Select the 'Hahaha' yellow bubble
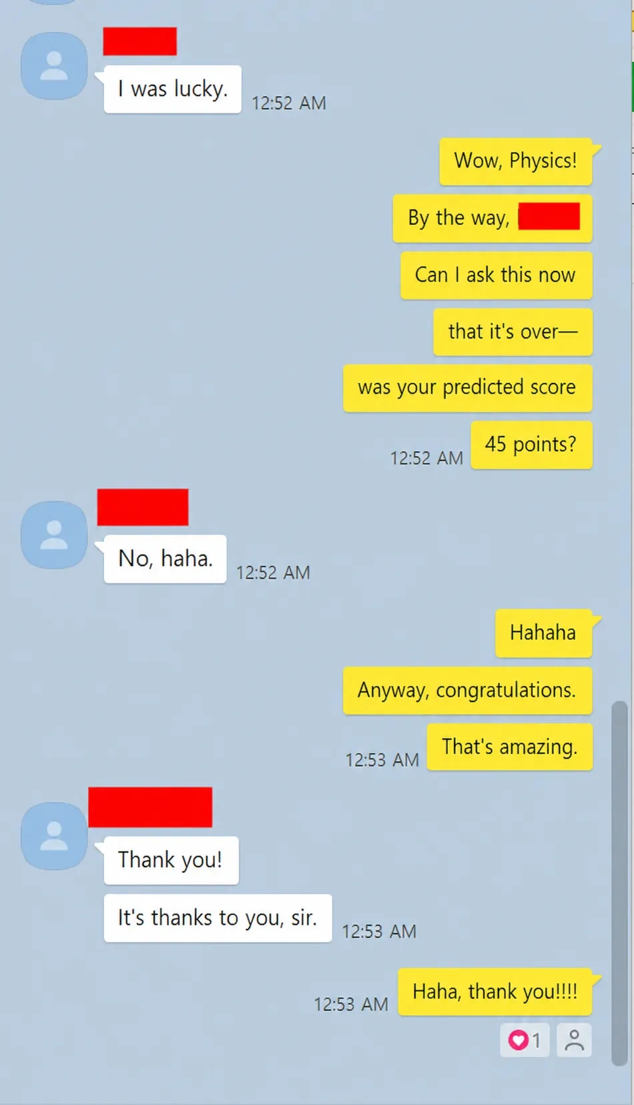Screen dimensions: 634x1105 point(543,633)
